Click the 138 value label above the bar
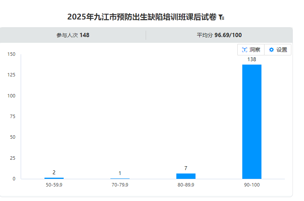 [252, 59]
